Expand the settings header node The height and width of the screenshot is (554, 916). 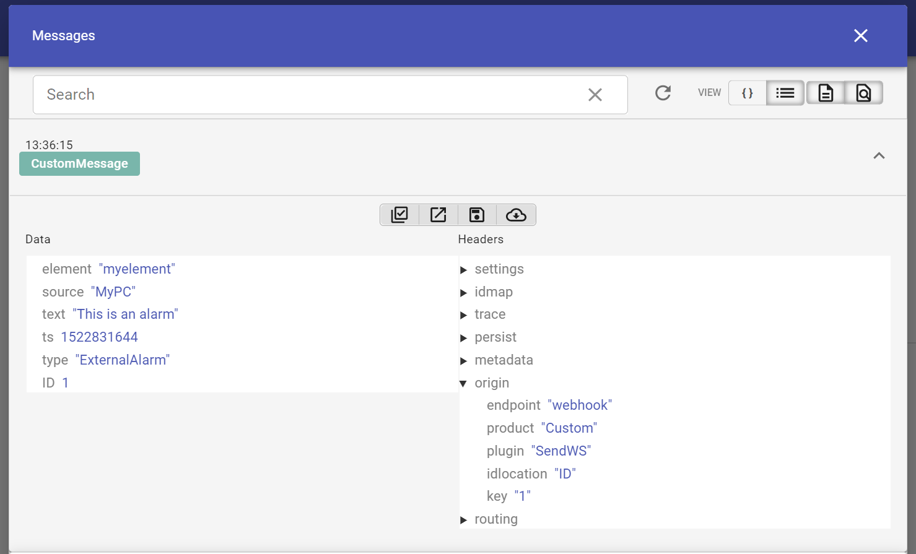[463, 270]
